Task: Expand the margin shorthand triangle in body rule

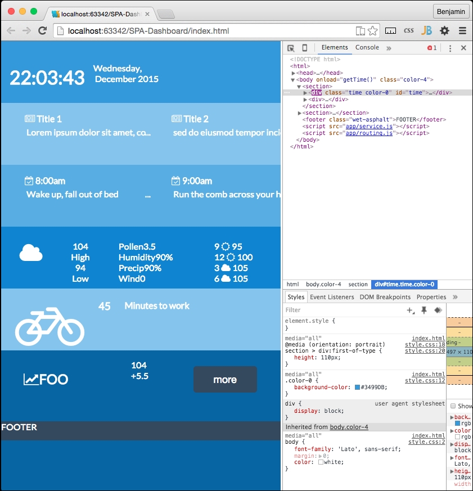Action: (320, 456)
